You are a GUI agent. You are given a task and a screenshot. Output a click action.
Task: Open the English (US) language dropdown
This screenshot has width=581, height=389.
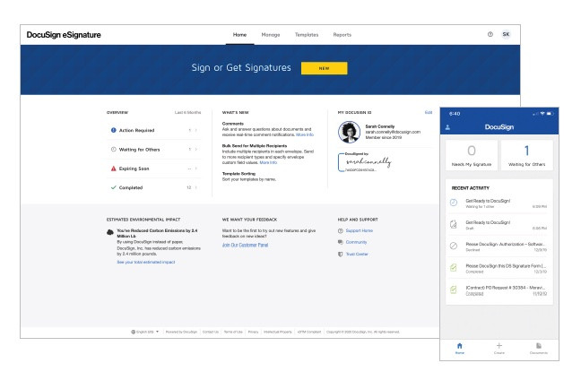(x=146, y=331)
